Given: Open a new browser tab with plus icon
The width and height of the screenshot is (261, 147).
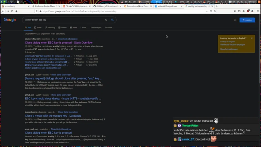Looking at the screenshot, I should coord(217,6).
